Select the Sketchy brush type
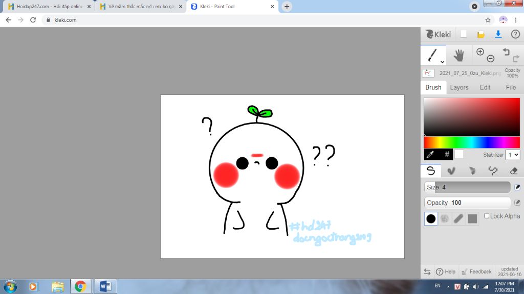The height and width of the screenshot is (294, 524). (472, 170)
